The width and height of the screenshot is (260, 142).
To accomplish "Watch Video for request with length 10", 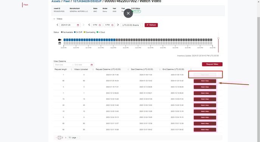I will (205, 111).
